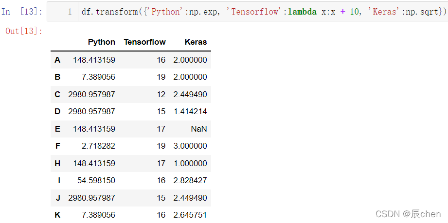
Task: Click row index label K
Action: coord(57,215)
